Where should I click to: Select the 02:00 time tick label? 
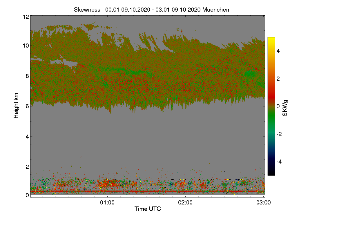185,203
